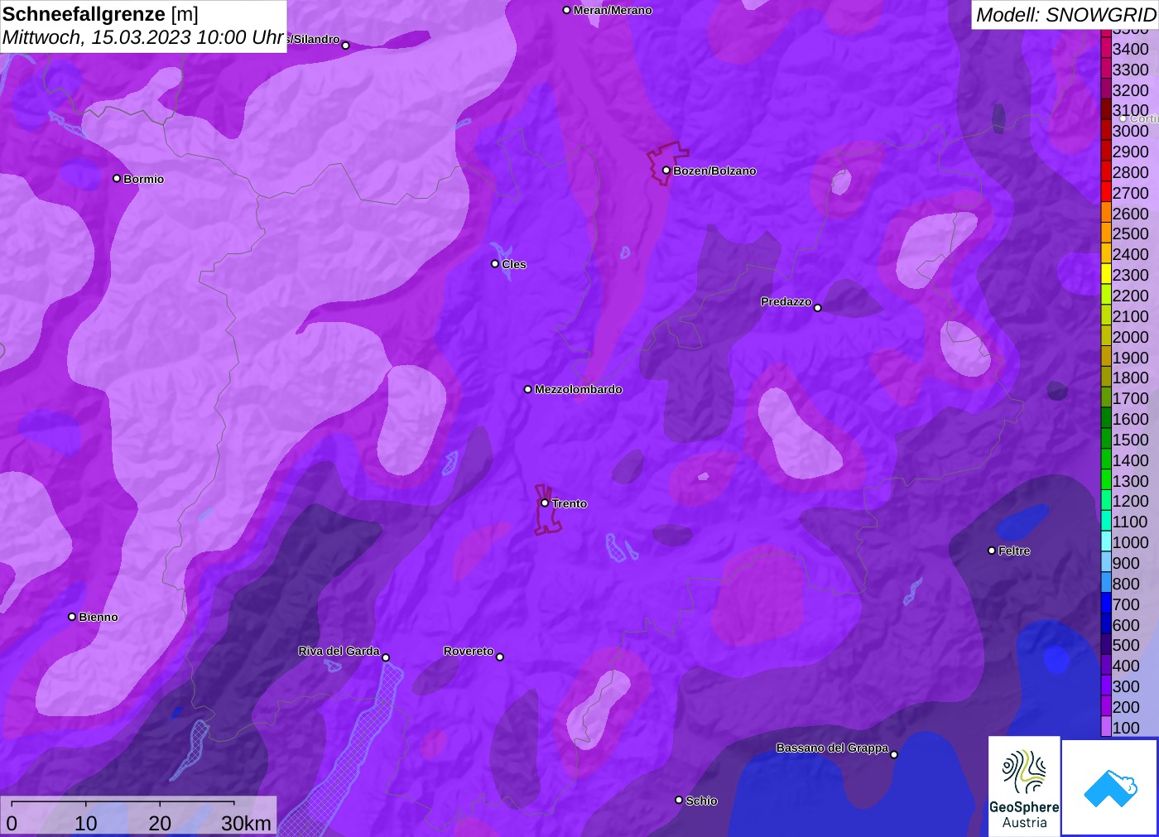Click the Trento city label
Image resolution: width=1159 pixels, height=837 pixels.
[x=570, y=503]
